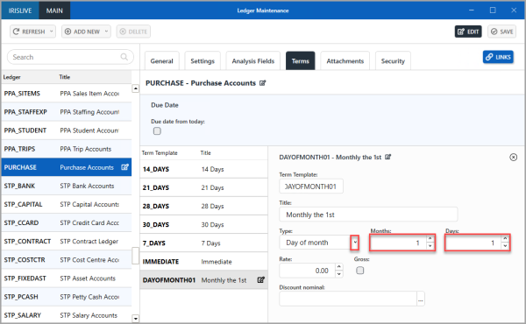The height and width of the screenshot is (324, 526).
Task: Click the ledger list scrollbar thumb
Action: pyautogui.click(x=136, y=256)
